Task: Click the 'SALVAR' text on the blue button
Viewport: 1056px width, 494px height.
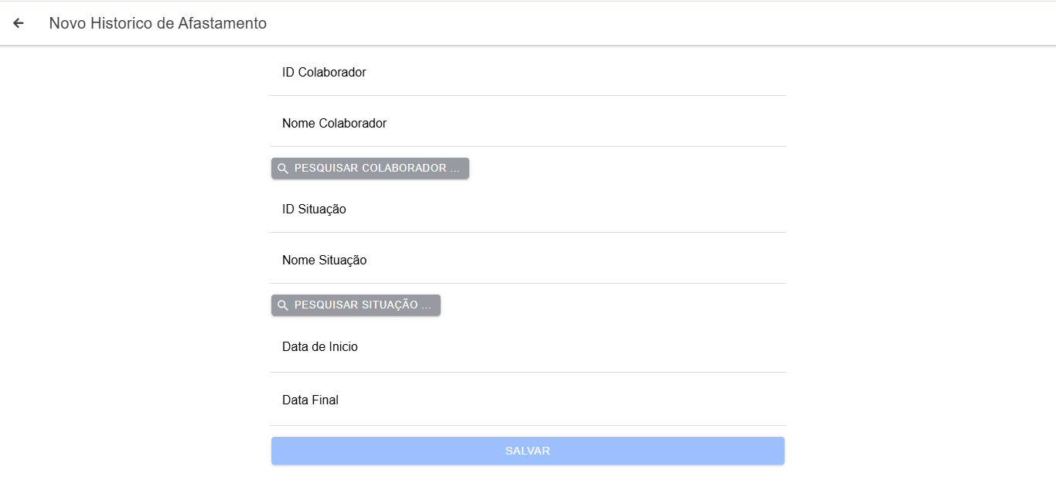Action: (x=527, y=451)
